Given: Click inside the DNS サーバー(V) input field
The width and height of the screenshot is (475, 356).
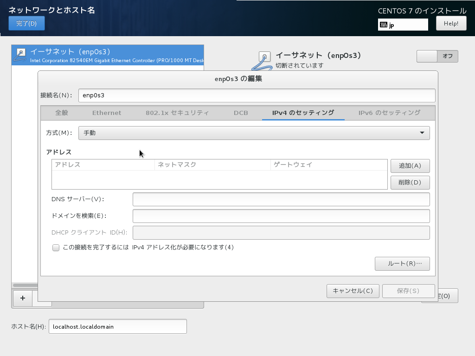Looking at the screenshot, I should 281,199.
